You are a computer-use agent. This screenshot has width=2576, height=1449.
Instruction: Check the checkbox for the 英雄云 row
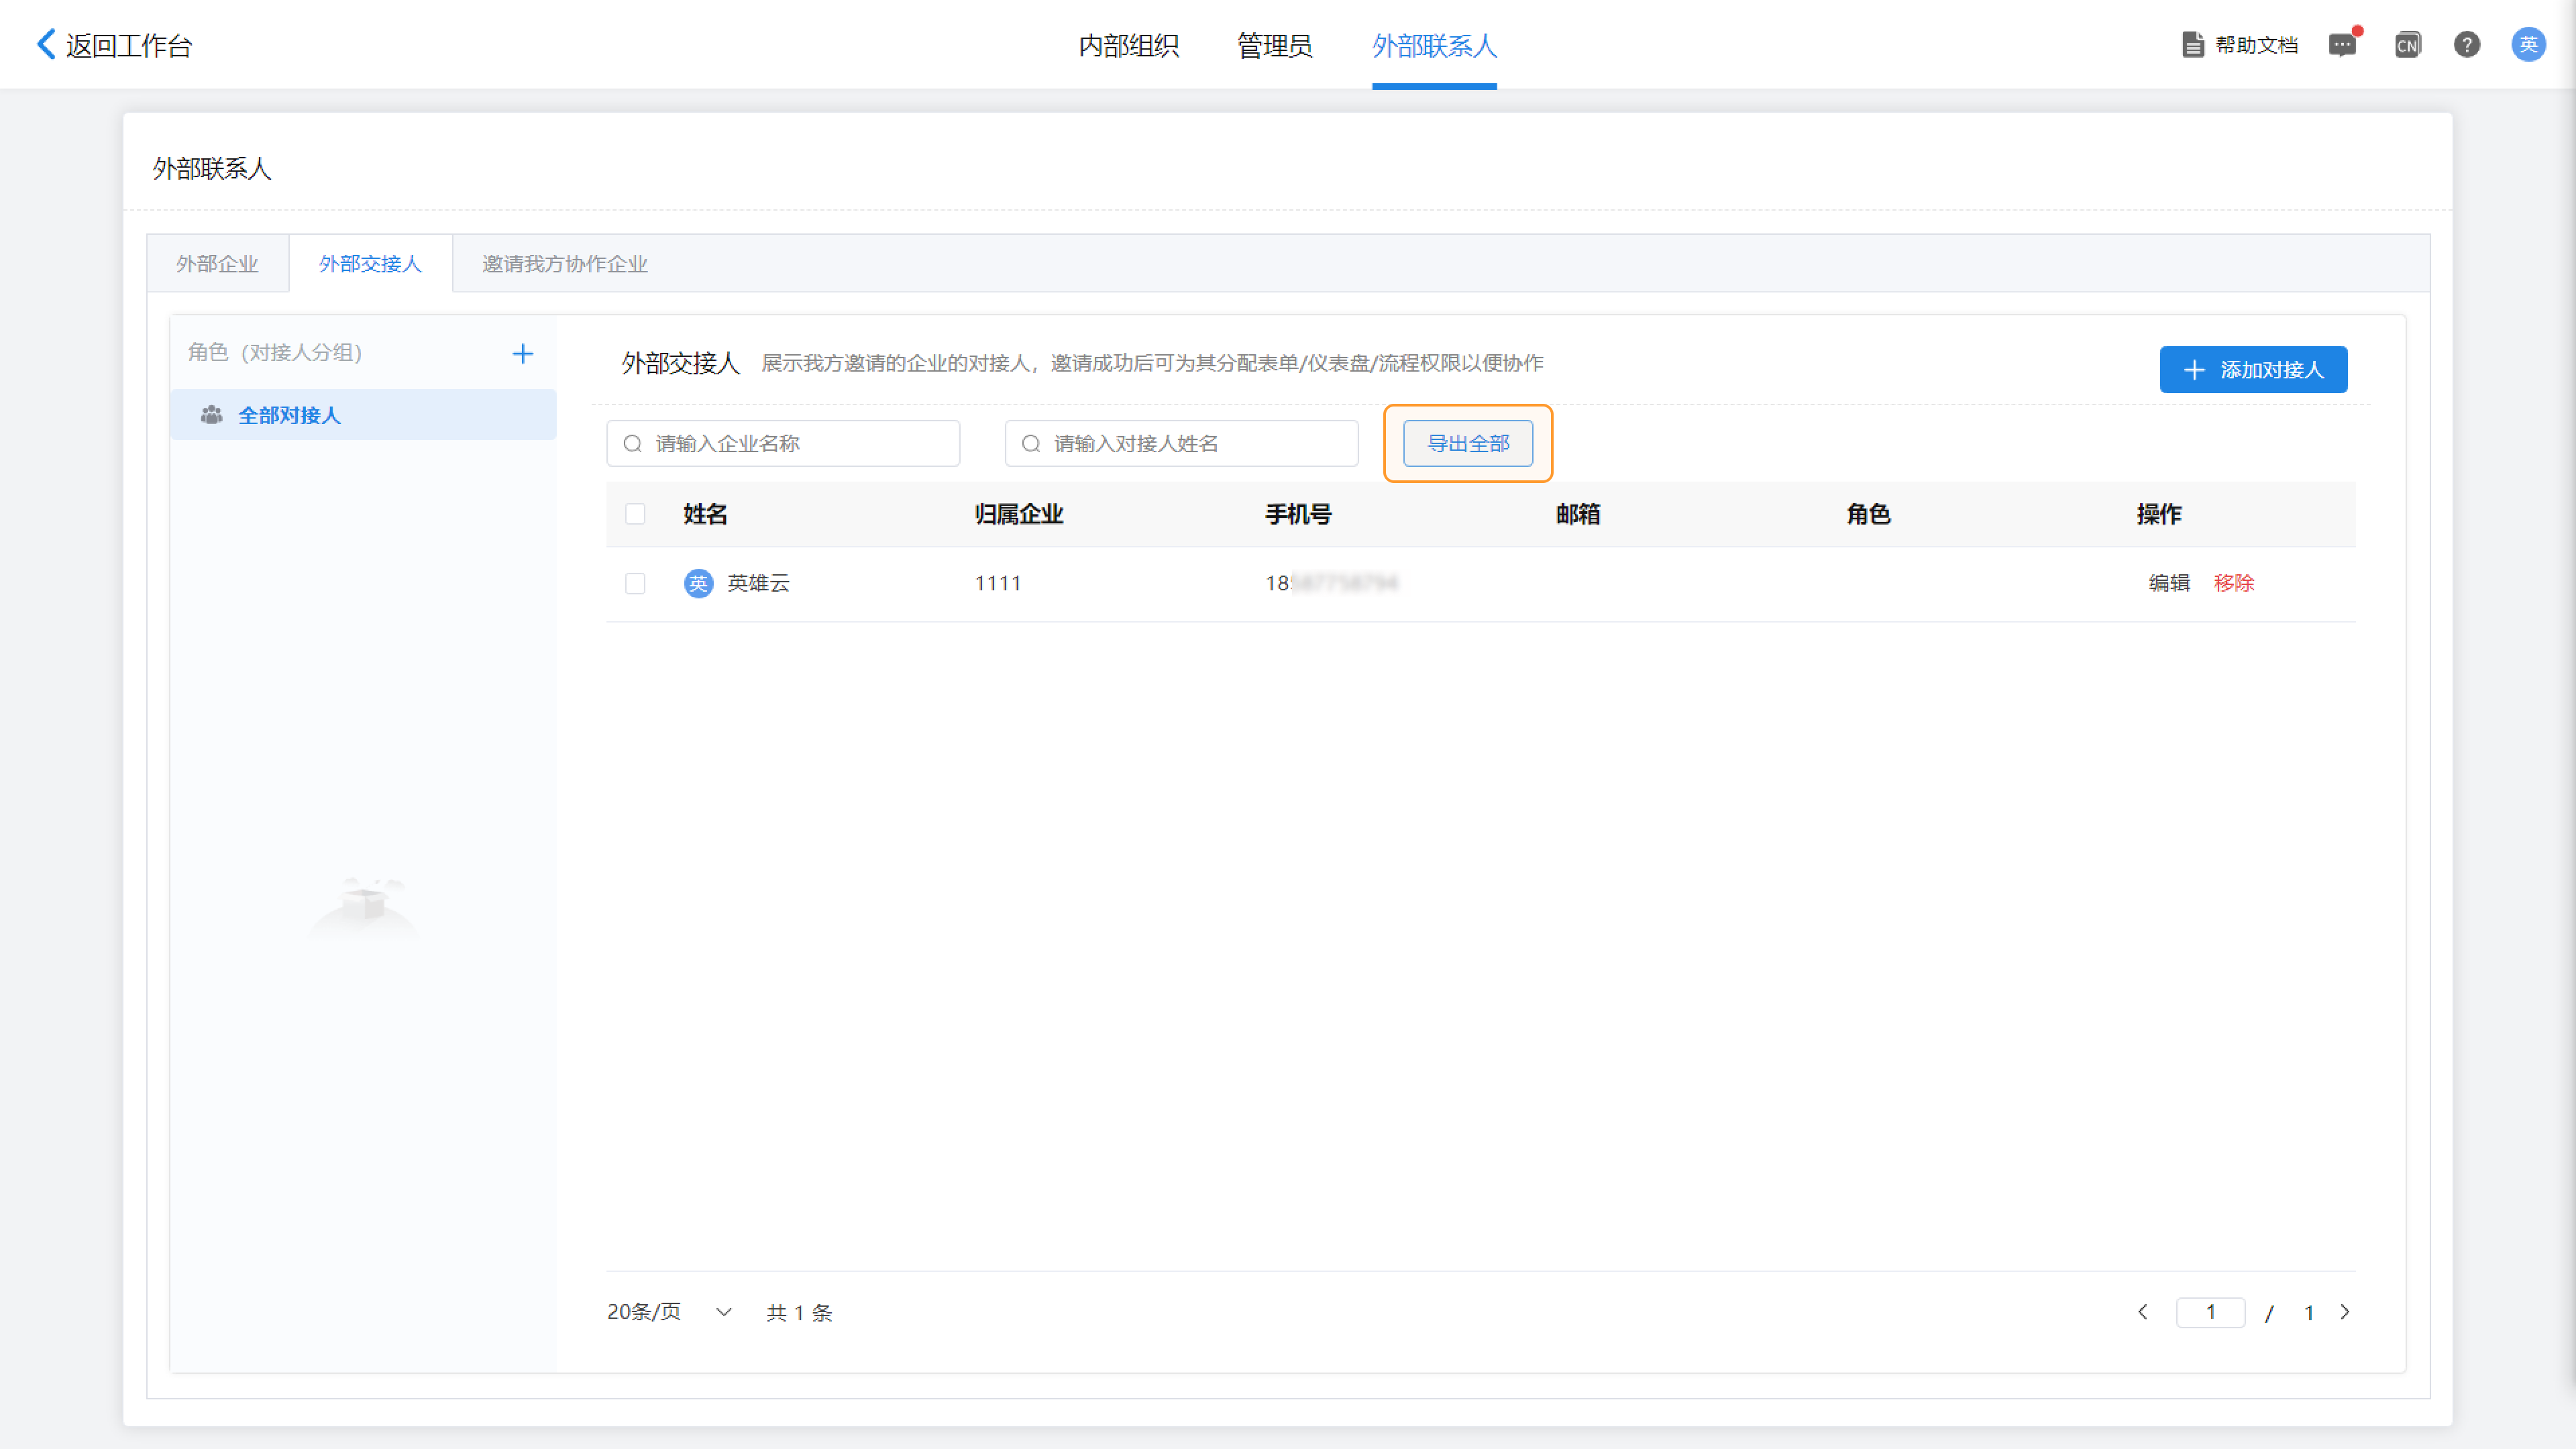[x=635, y=583]
